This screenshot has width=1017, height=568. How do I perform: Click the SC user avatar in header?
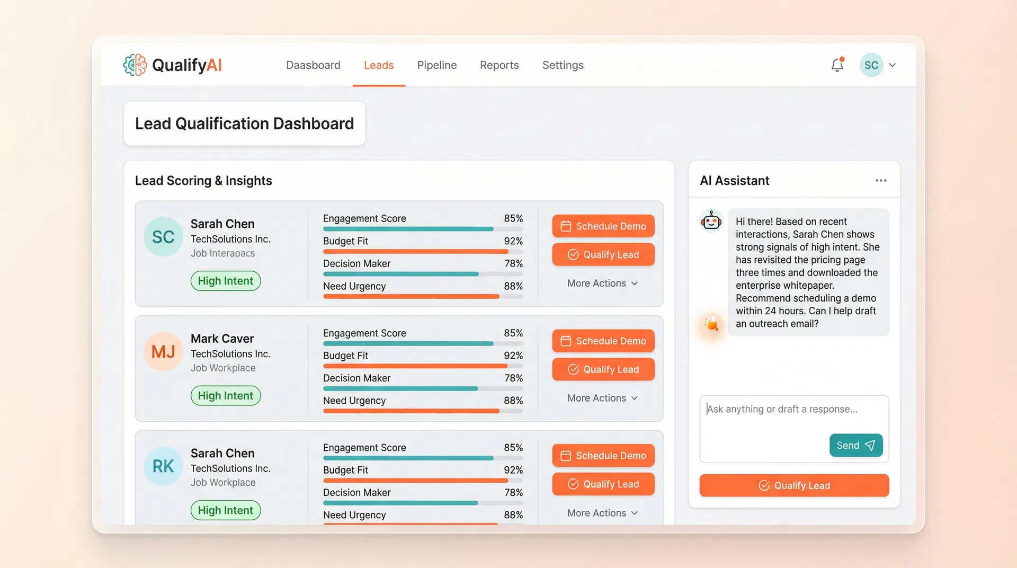[x=871, y=65]
